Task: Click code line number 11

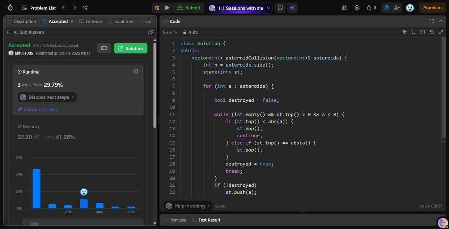Action: click(172, 114)
